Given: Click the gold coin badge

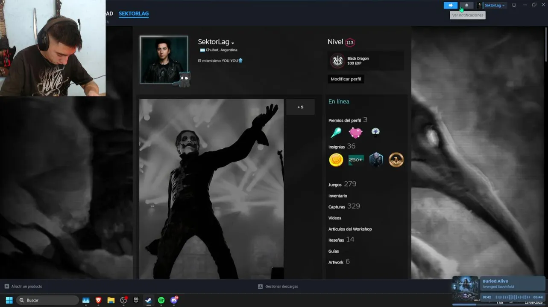Looking at the screenshot, I should 336,160.
